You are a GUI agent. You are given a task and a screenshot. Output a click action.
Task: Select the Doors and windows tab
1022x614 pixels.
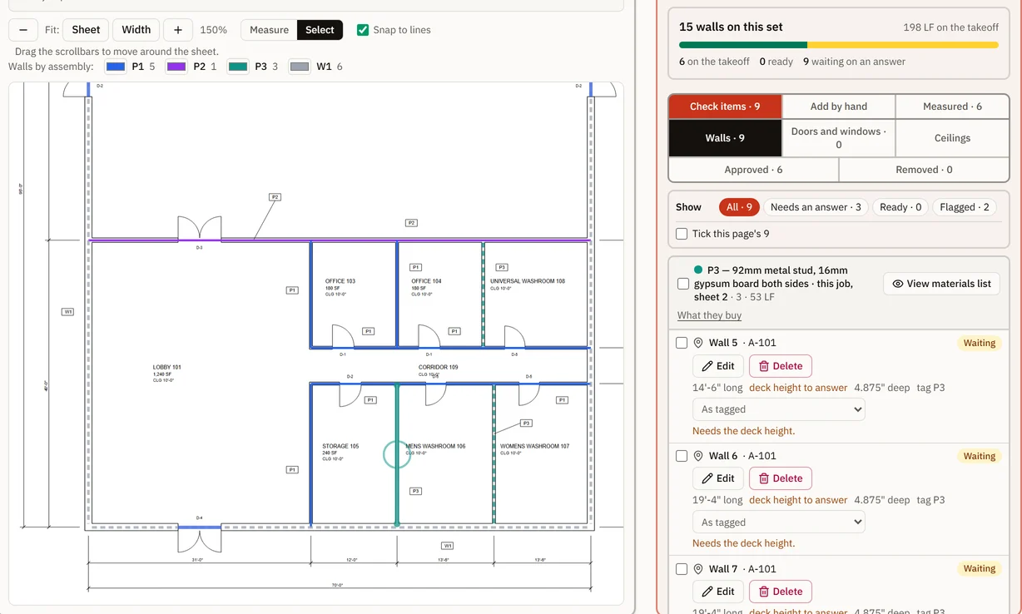[x=839, y=138]
